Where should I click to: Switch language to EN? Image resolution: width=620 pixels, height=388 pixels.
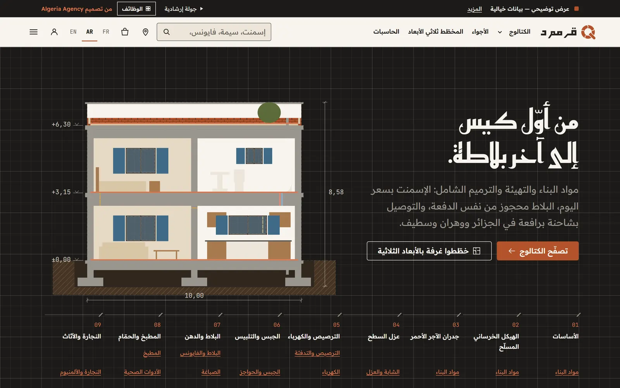(73, 32)
